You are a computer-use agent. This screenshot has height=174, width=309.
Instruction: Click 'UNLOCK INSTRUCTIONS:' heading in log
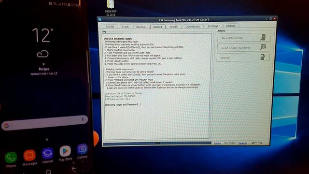(x=118, y=39)
